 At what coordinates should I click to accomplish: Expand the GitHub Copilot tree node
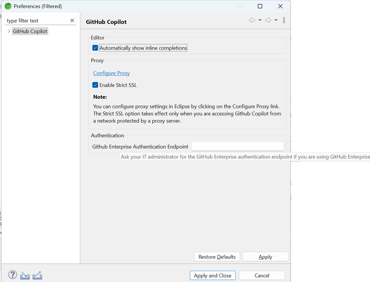[x=9, y=31]
